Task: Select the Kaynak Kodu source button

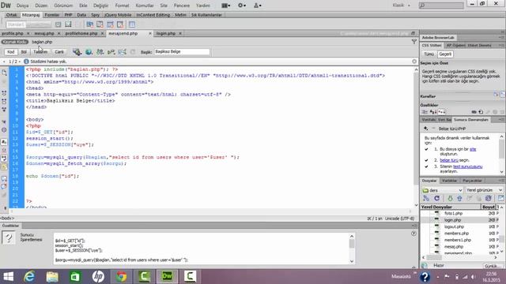Action: tap(15, 42)
